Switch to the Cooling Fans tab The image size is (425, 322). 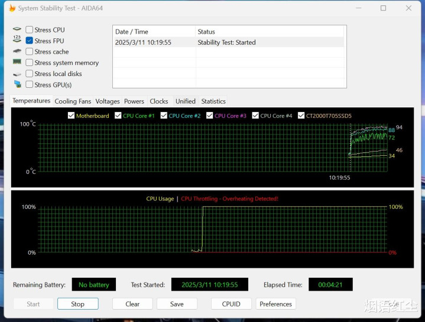point(73,101)
